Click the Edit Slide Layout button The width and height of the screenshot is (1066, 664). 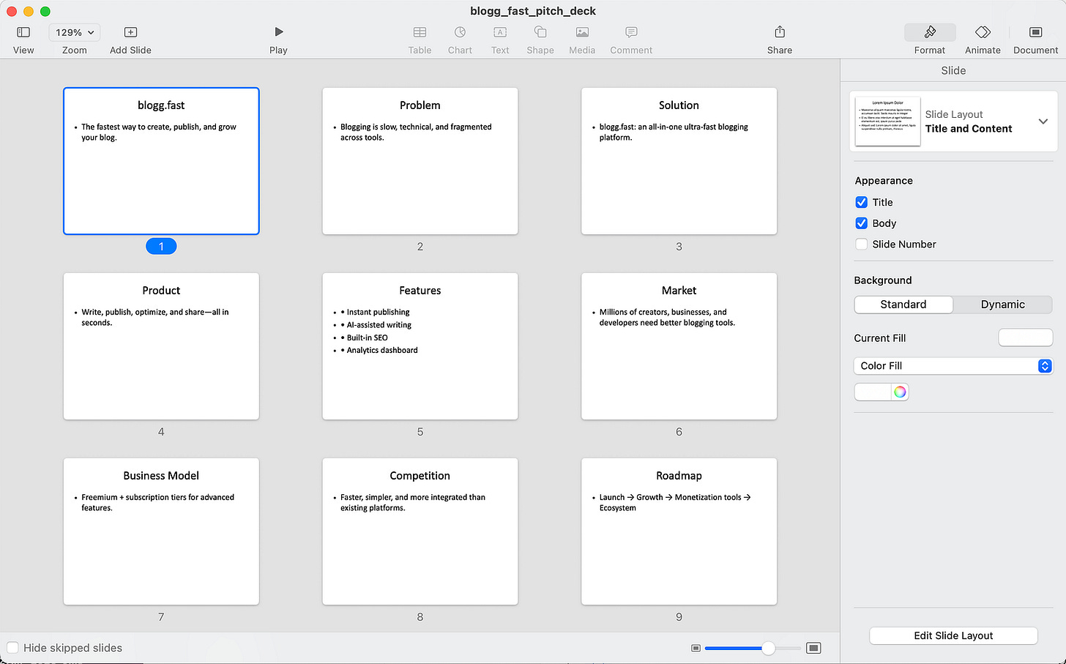(x=953, y=635)
